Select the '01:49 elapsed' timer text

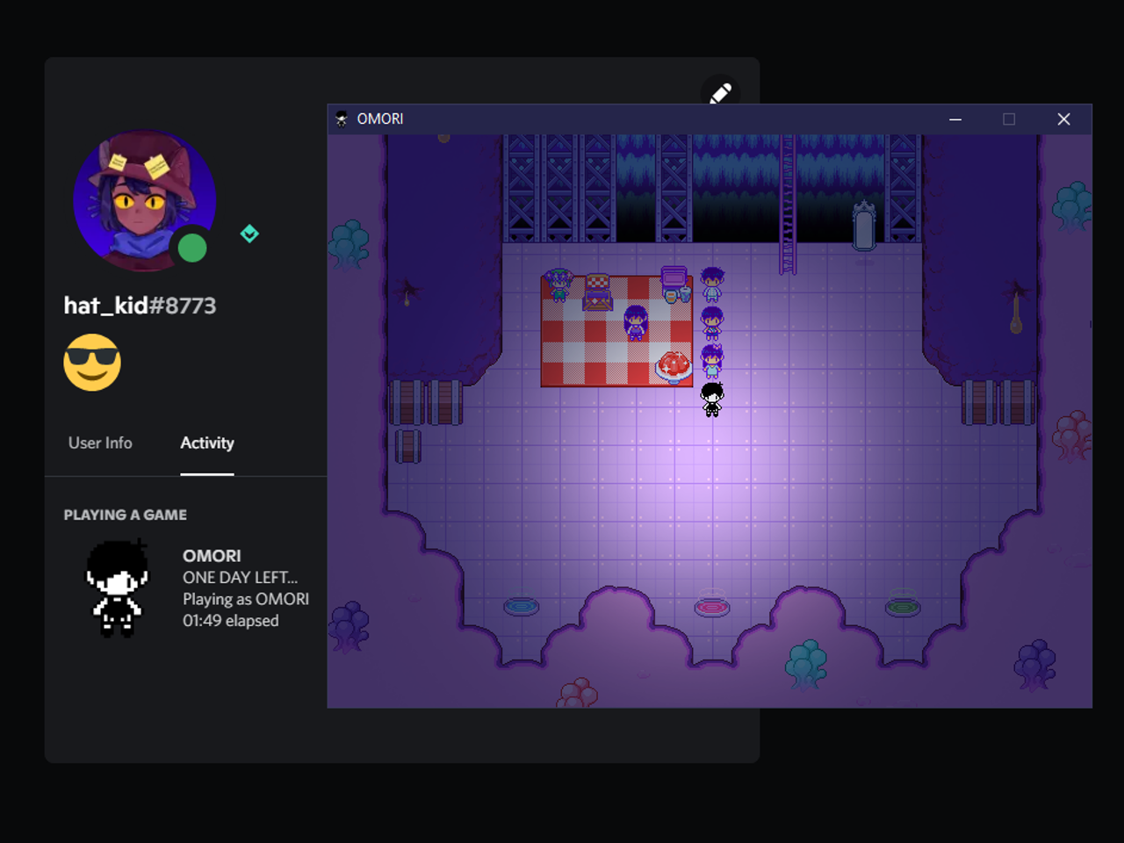click(231, 621)
